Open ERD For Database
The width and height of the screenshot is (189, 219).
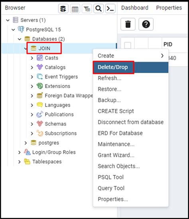131,133
